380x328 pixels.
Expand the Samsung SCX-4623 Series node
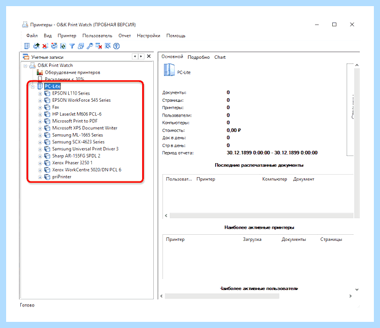40,142
